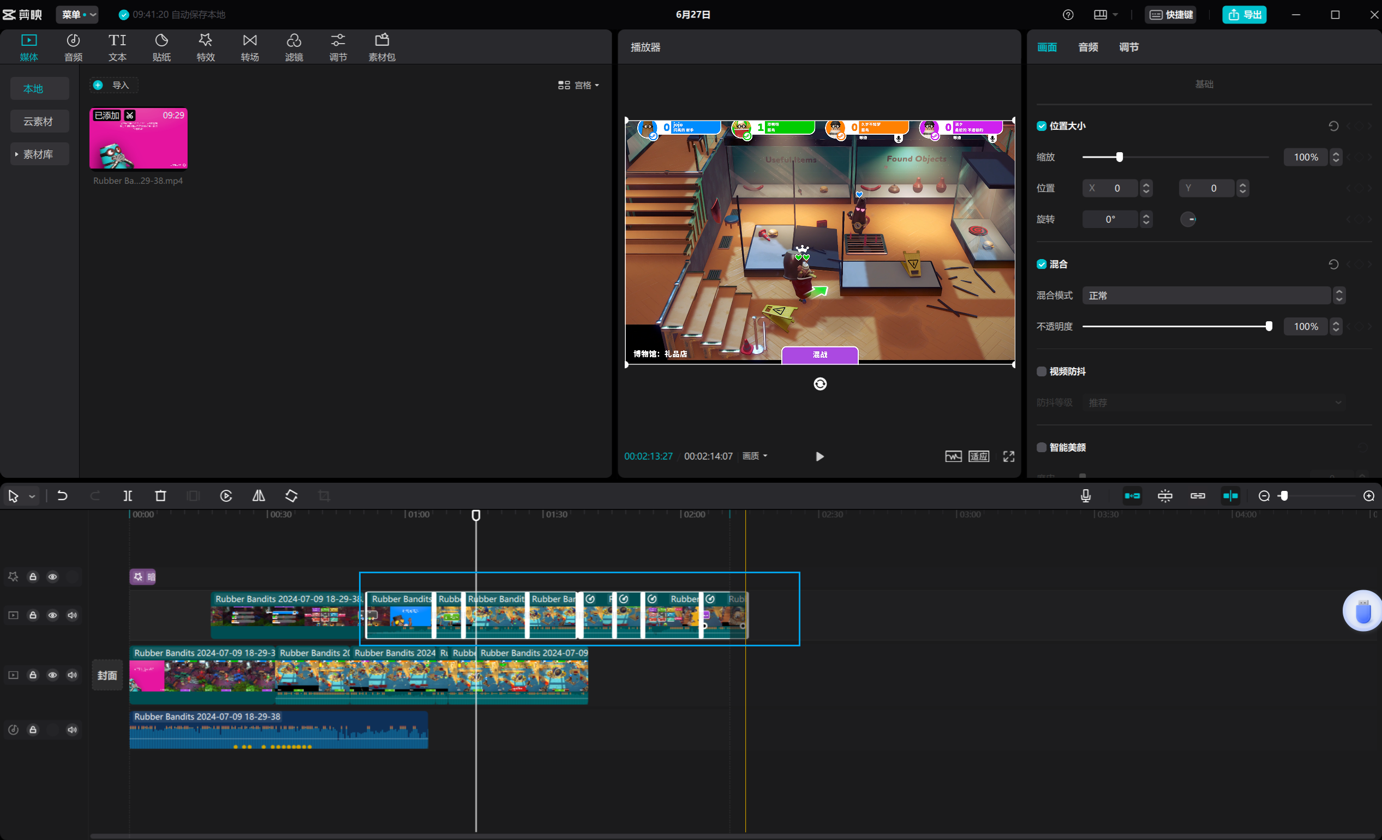The width and height of the screenshot is (1382, 840).
Task: Enable the 视频防抖 checkbox
Action: (1041, 371)
